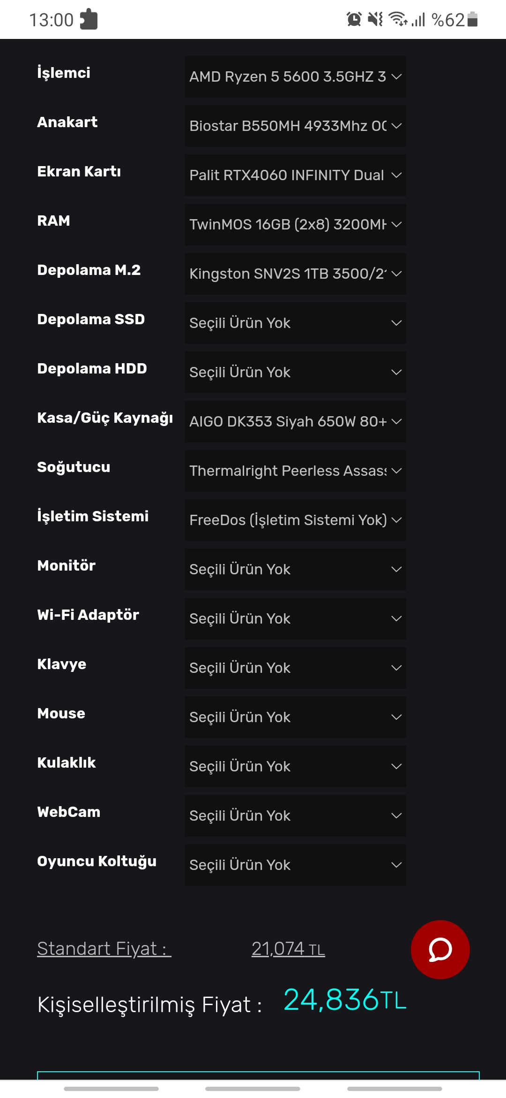This screenshot has width=506, height=1098.
Task: Open the İşlemci processor dropdown
Action: click(x=295, y=76)
